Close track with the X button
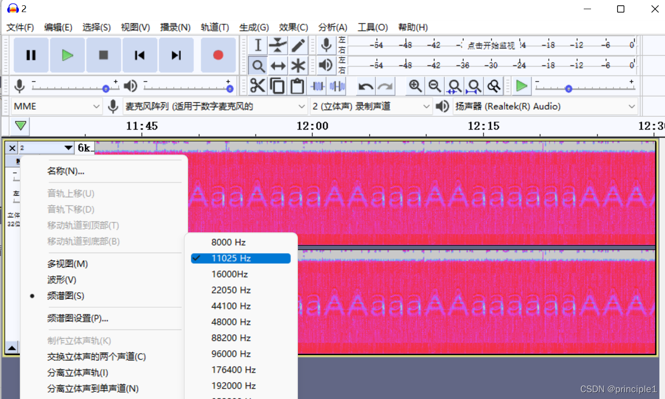 [13, 148]
